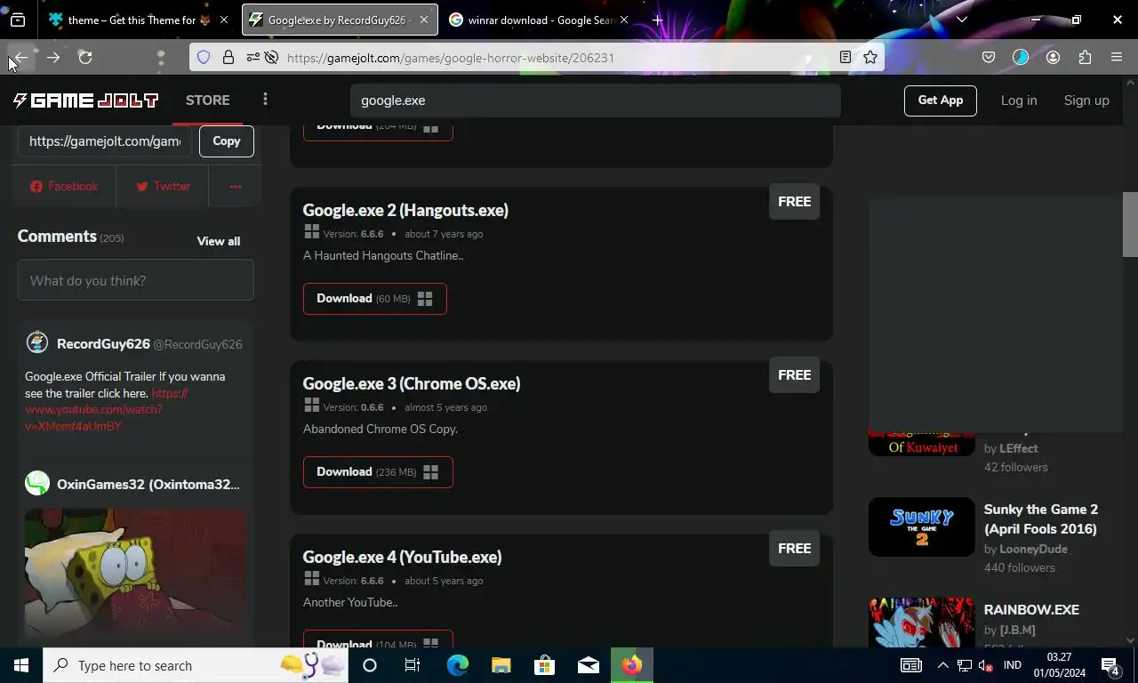This screenshot has height=683, width=1138.
Task: Bookmark page with star icon
Action: click(x=870, y=57)
